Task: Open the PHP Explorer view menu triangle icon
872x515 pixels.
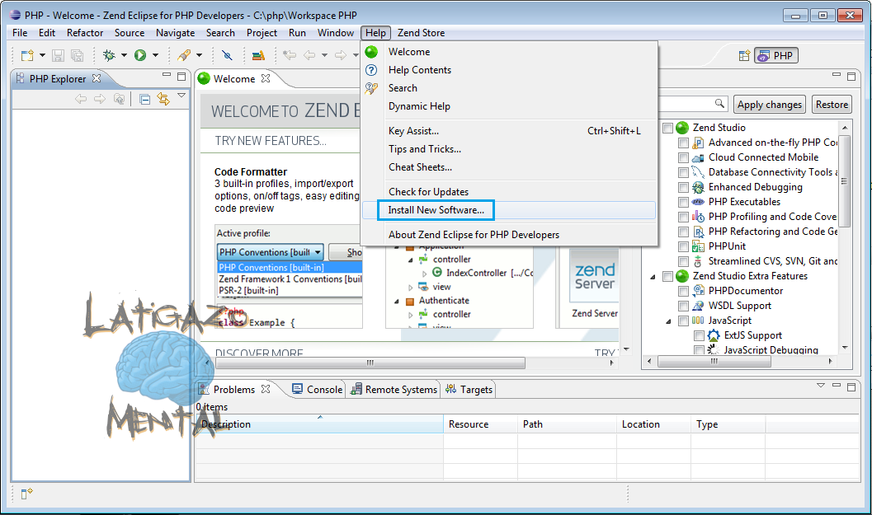Action: click(x=181, y=96)
